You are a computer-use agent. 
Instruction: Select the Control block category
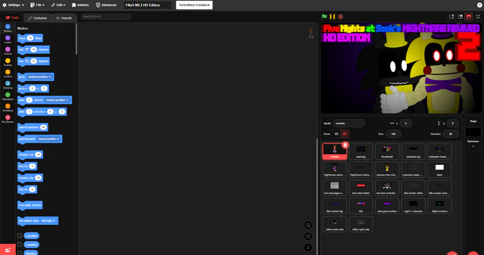pos(8,74)
